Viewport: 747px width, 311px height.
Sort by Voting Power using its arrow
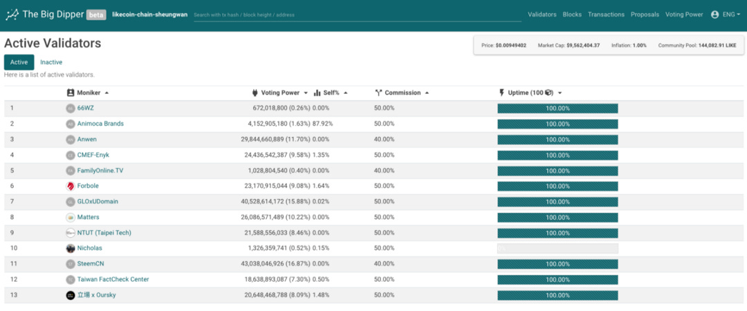click(x=306, y=93)
